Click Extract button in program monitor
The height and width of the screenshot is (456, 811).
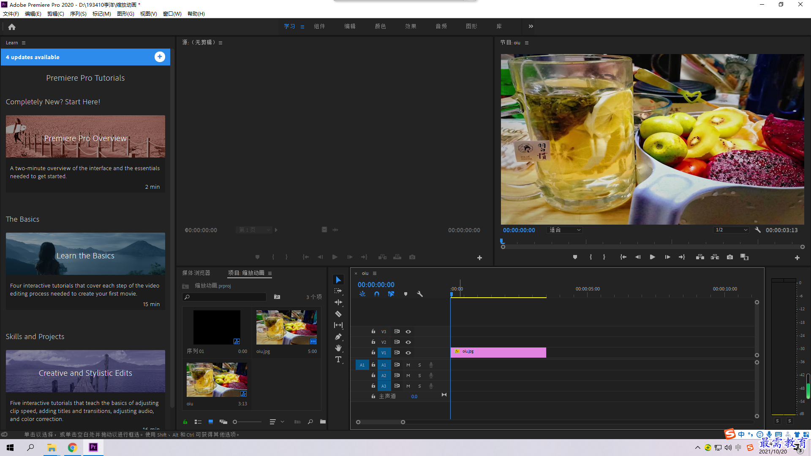point(715,257)
